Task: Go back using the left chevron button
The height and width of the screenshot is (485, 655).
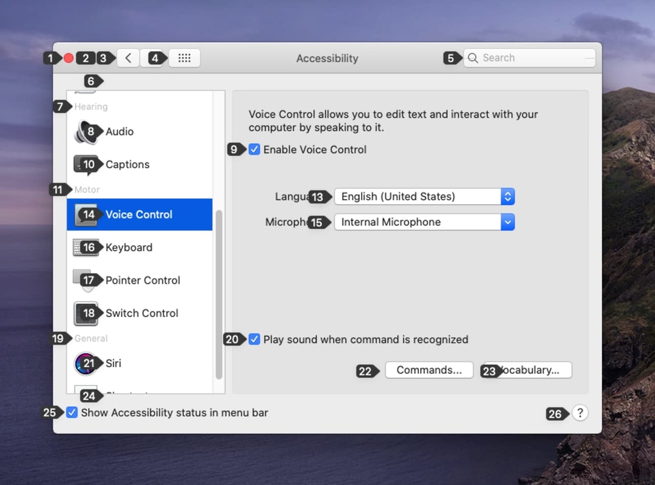Action: (128, 58)
